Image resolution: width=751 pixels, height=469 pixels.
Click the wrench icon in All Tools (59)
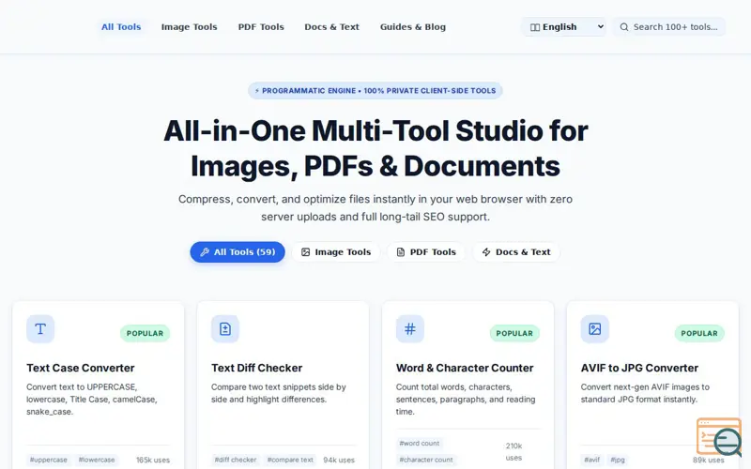(x=205, y=252)
